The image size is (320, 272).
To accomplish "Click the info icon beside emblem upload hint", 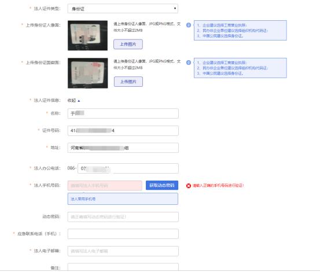I will [x=189, y=63].
